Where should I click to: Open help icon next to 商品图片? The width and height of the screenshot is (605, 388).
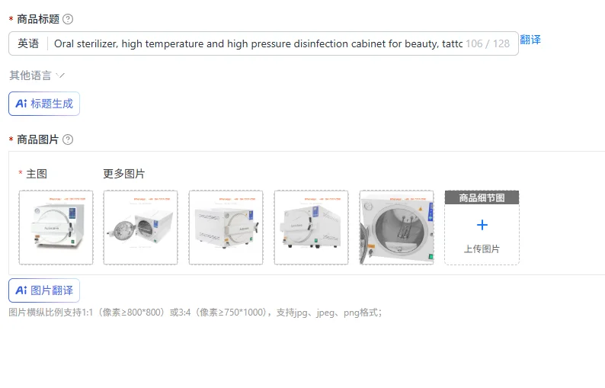68,139
